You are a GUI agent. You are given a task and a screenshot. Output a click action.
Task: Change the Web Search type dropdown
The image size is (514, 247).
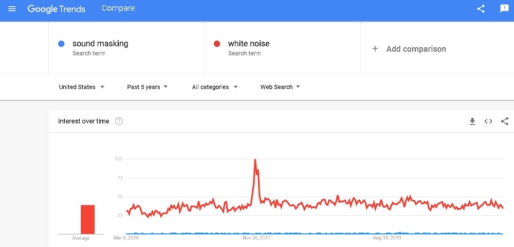[280, 87]
